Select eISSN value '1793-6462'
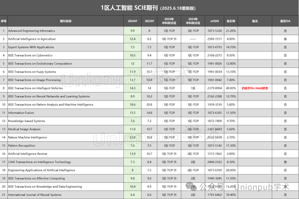This screenshot has height=199, width=299. tap(215, 195)
